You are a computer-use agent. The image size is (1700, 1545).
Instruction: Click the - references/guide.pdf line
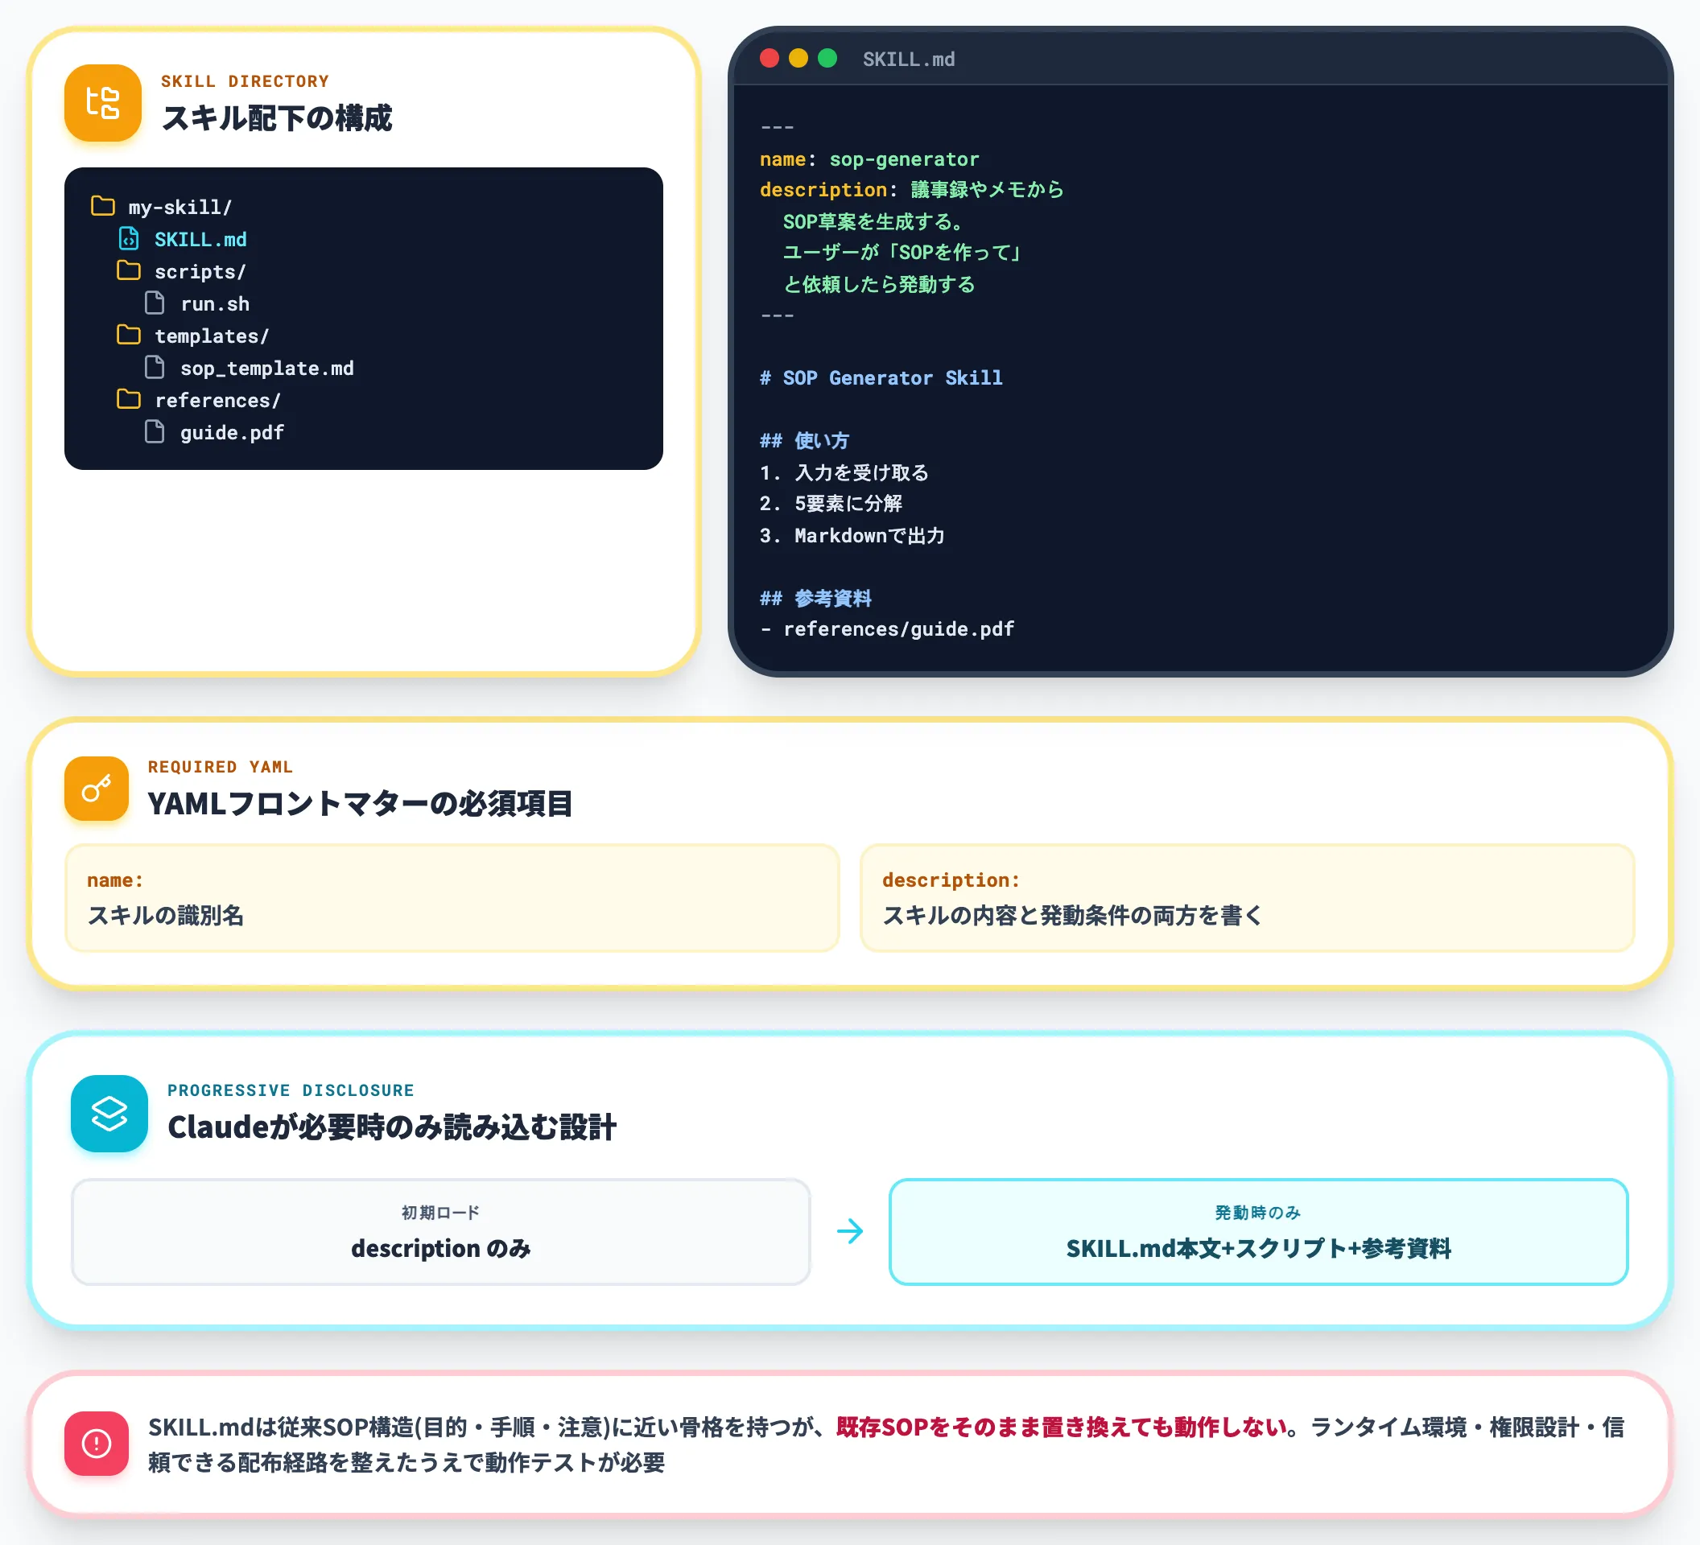pyautogui.click(x=887, y=628)
